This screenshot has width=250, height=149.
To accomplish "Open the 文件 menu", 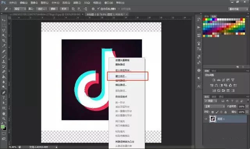I will click(13, 3).
